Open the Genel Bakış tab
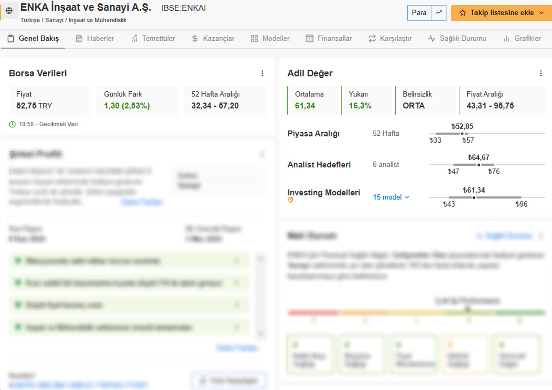The image size is (552, 390). (x=33, y=38)
